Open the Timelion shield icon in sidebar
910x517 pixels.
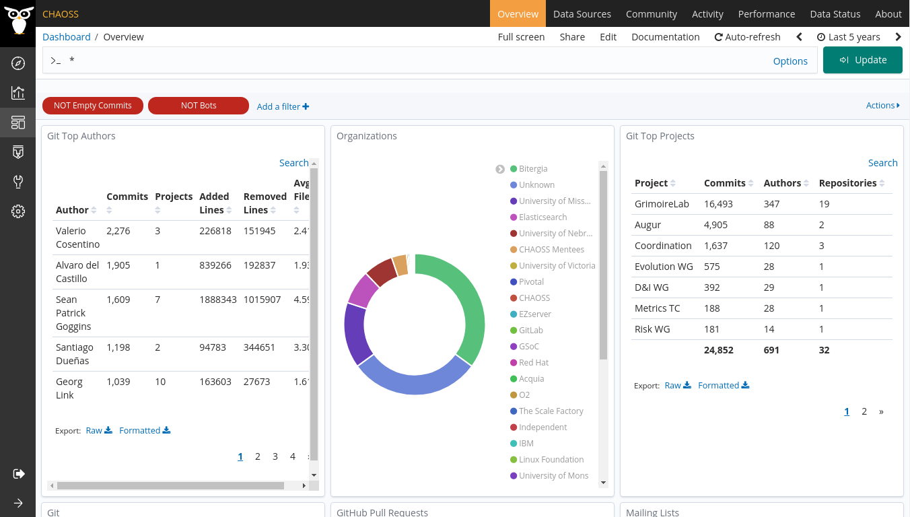coord(18,152)
